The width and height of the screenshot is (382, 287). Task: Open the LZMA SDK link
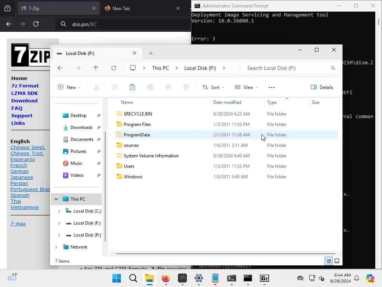pyautogui.click(x=24, y=93)
